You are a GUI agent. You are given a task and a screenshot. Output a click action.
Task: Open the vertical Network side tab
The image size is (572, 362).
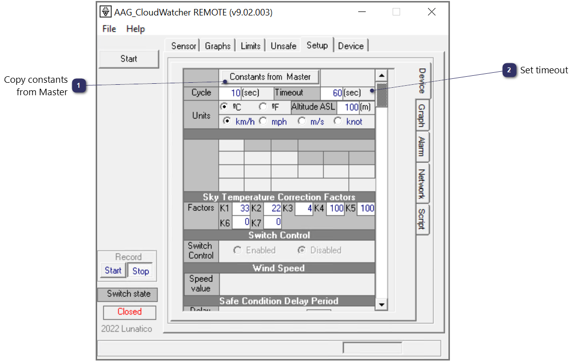422,183
